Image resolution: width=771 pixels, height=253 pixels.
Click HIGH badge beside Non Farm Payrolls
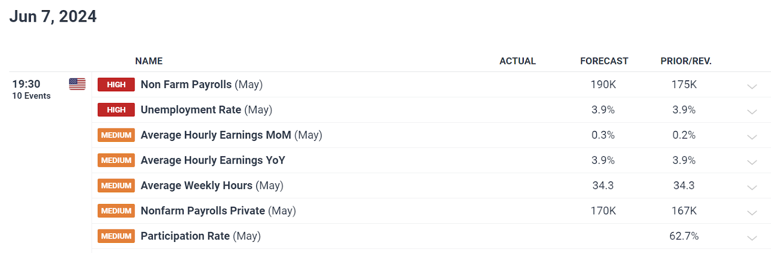116,85
